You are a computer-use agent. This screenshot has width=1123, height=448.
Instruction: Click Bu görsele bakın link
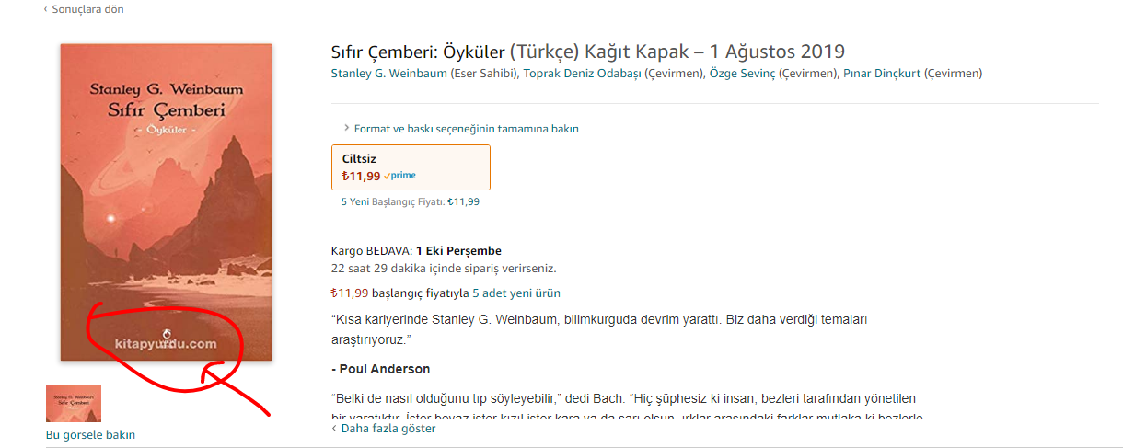point(90,434)
